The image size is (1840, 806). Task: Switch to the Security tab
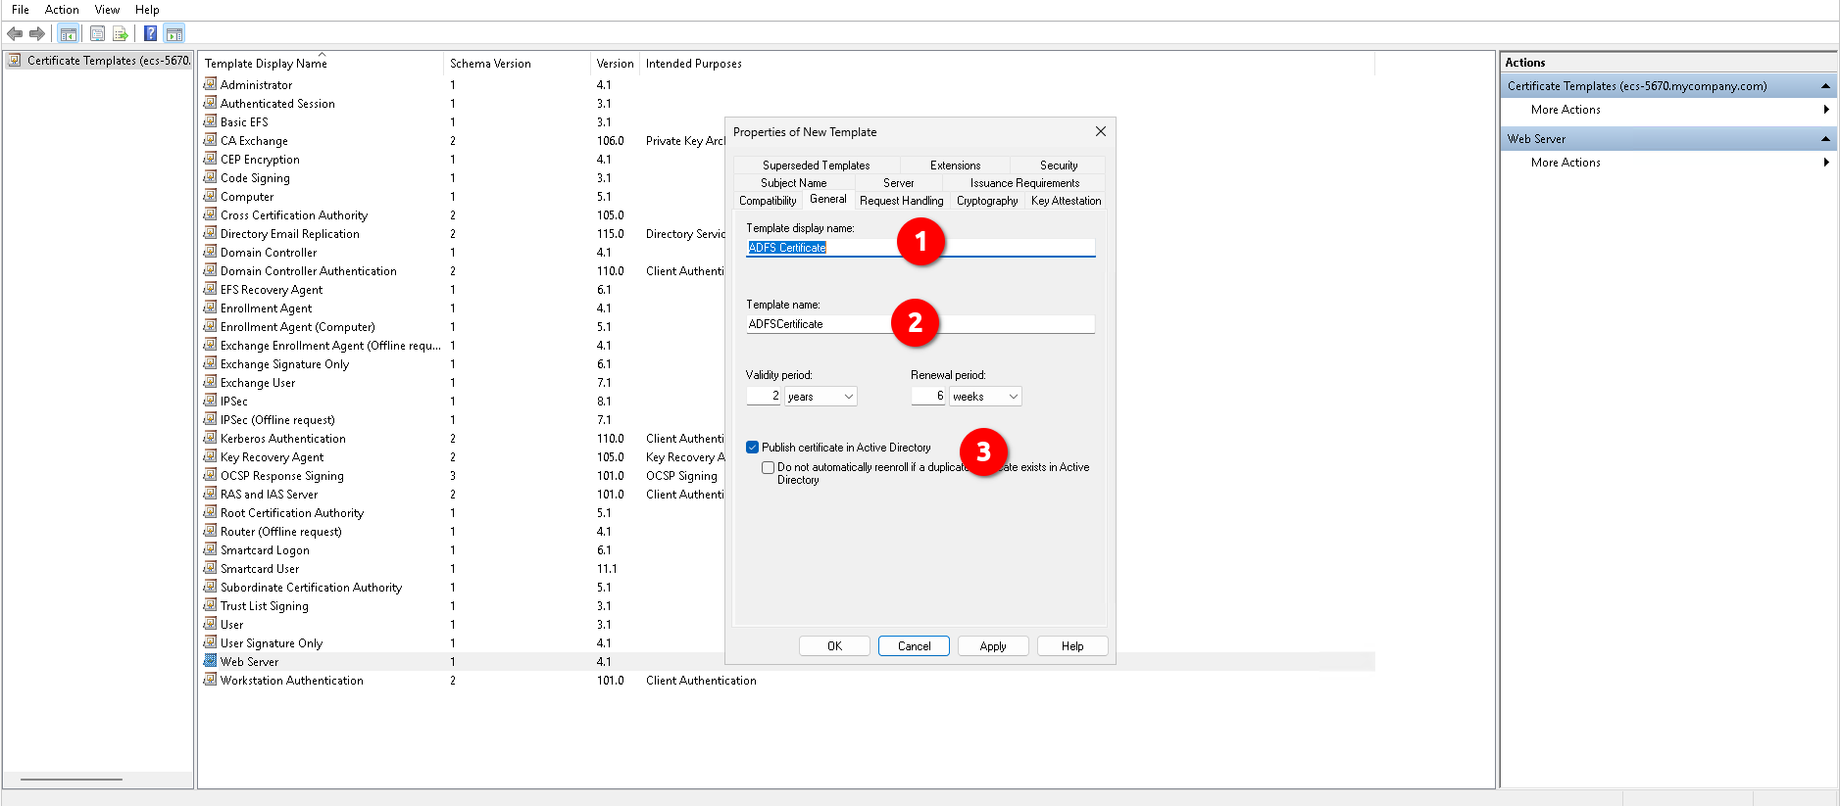point(1058,166)
